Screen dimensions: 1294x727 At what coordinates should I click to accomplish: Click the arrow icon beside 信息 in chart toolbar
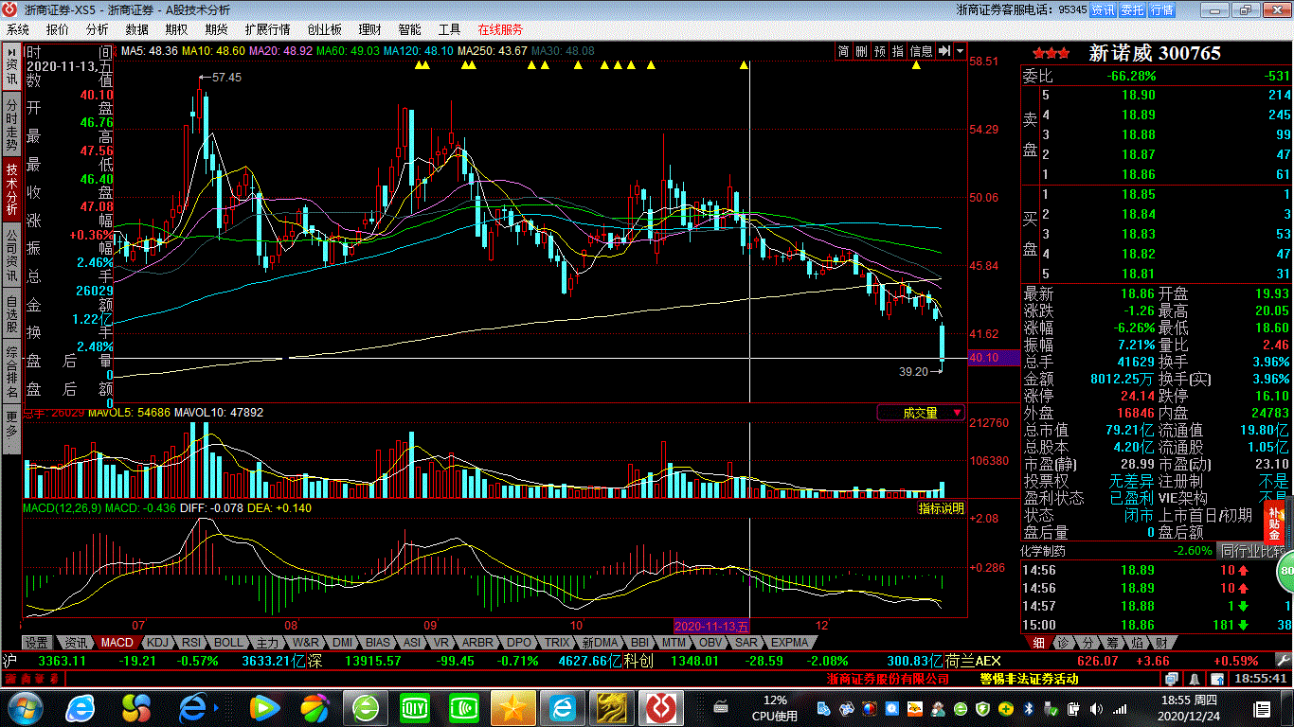[944, 51]
